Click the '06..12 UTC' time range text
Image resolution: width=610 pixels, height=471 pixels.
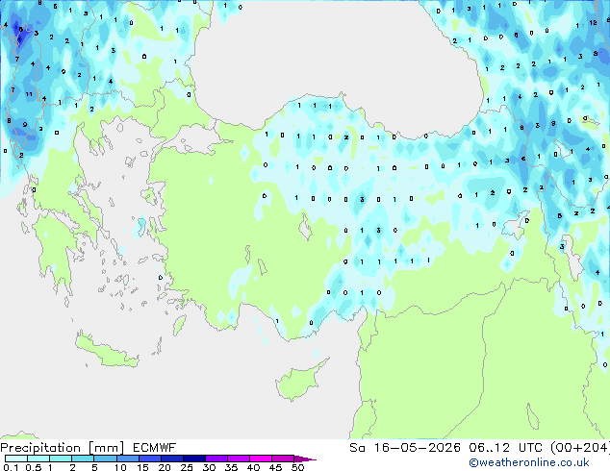[x=505, y=448]
